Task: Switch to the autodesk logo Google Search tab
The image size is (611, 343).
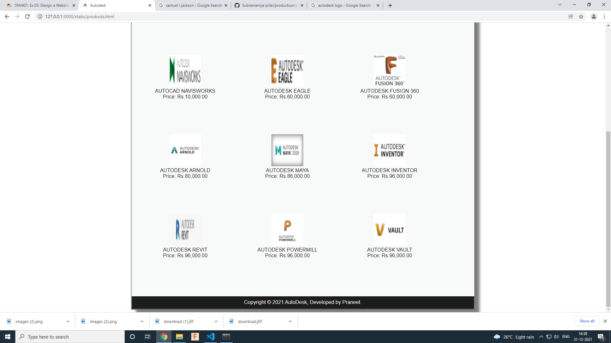Action: click(x=344, y=5)
